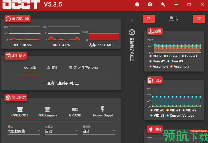The image size is (208, 143).
Task: Toggle CPUZ series in temperature legend
Action: click(x=155, y=56)
